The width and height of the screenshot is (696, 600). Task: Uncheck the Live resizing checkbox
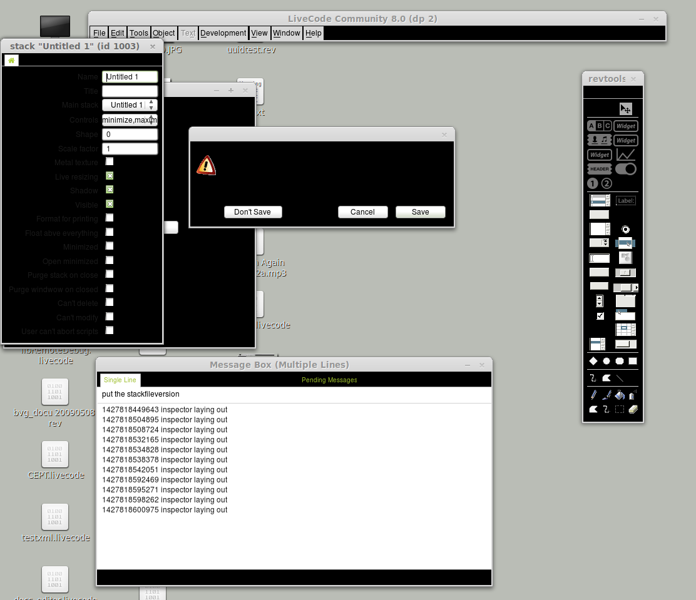tap(110, 176)
